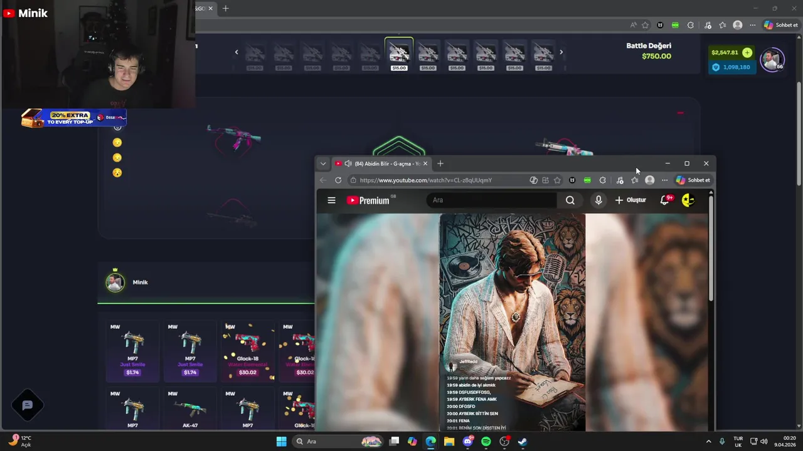Go back in YouTube window
Screen dimensions: 803x451
(322, 180)
